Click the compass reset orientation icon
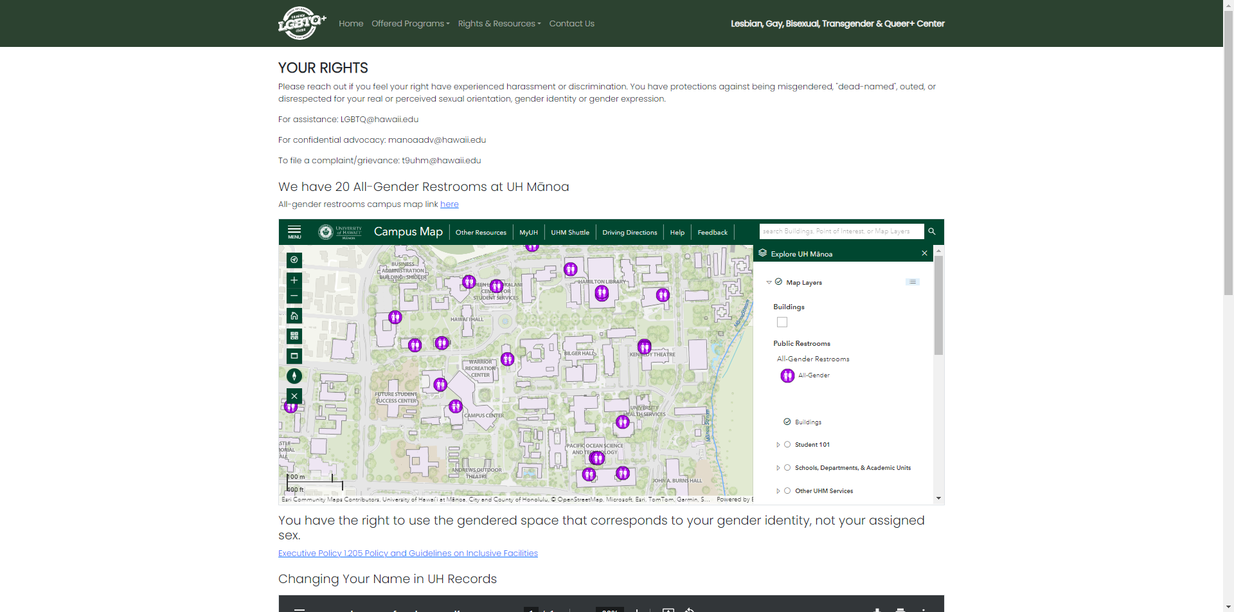Viewport: 1234px width, 612px height. (294, 376)
